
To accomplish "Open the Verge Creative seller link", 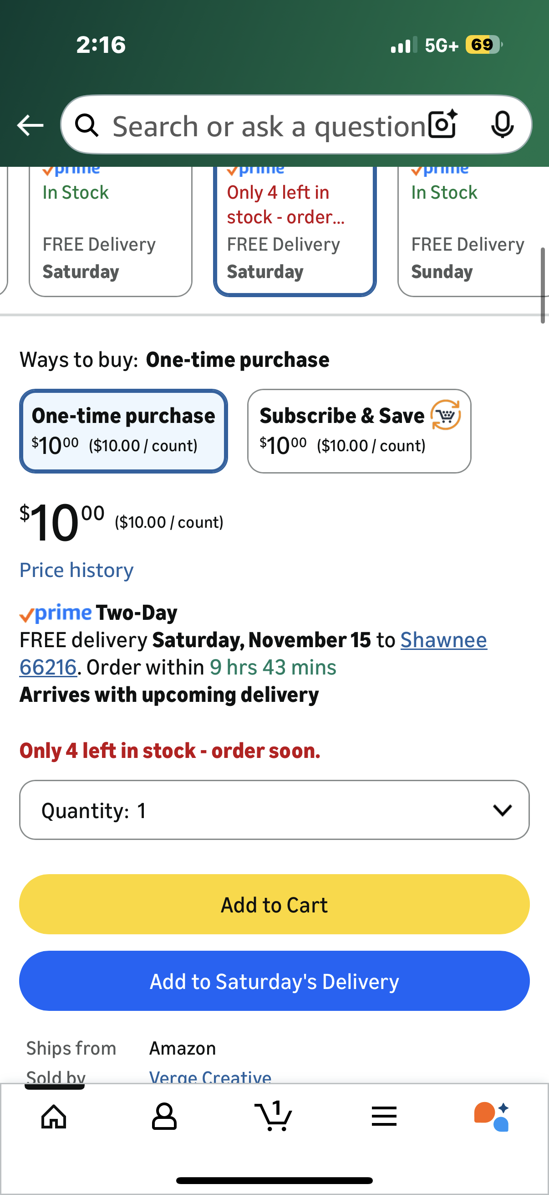I will 210,1076.
